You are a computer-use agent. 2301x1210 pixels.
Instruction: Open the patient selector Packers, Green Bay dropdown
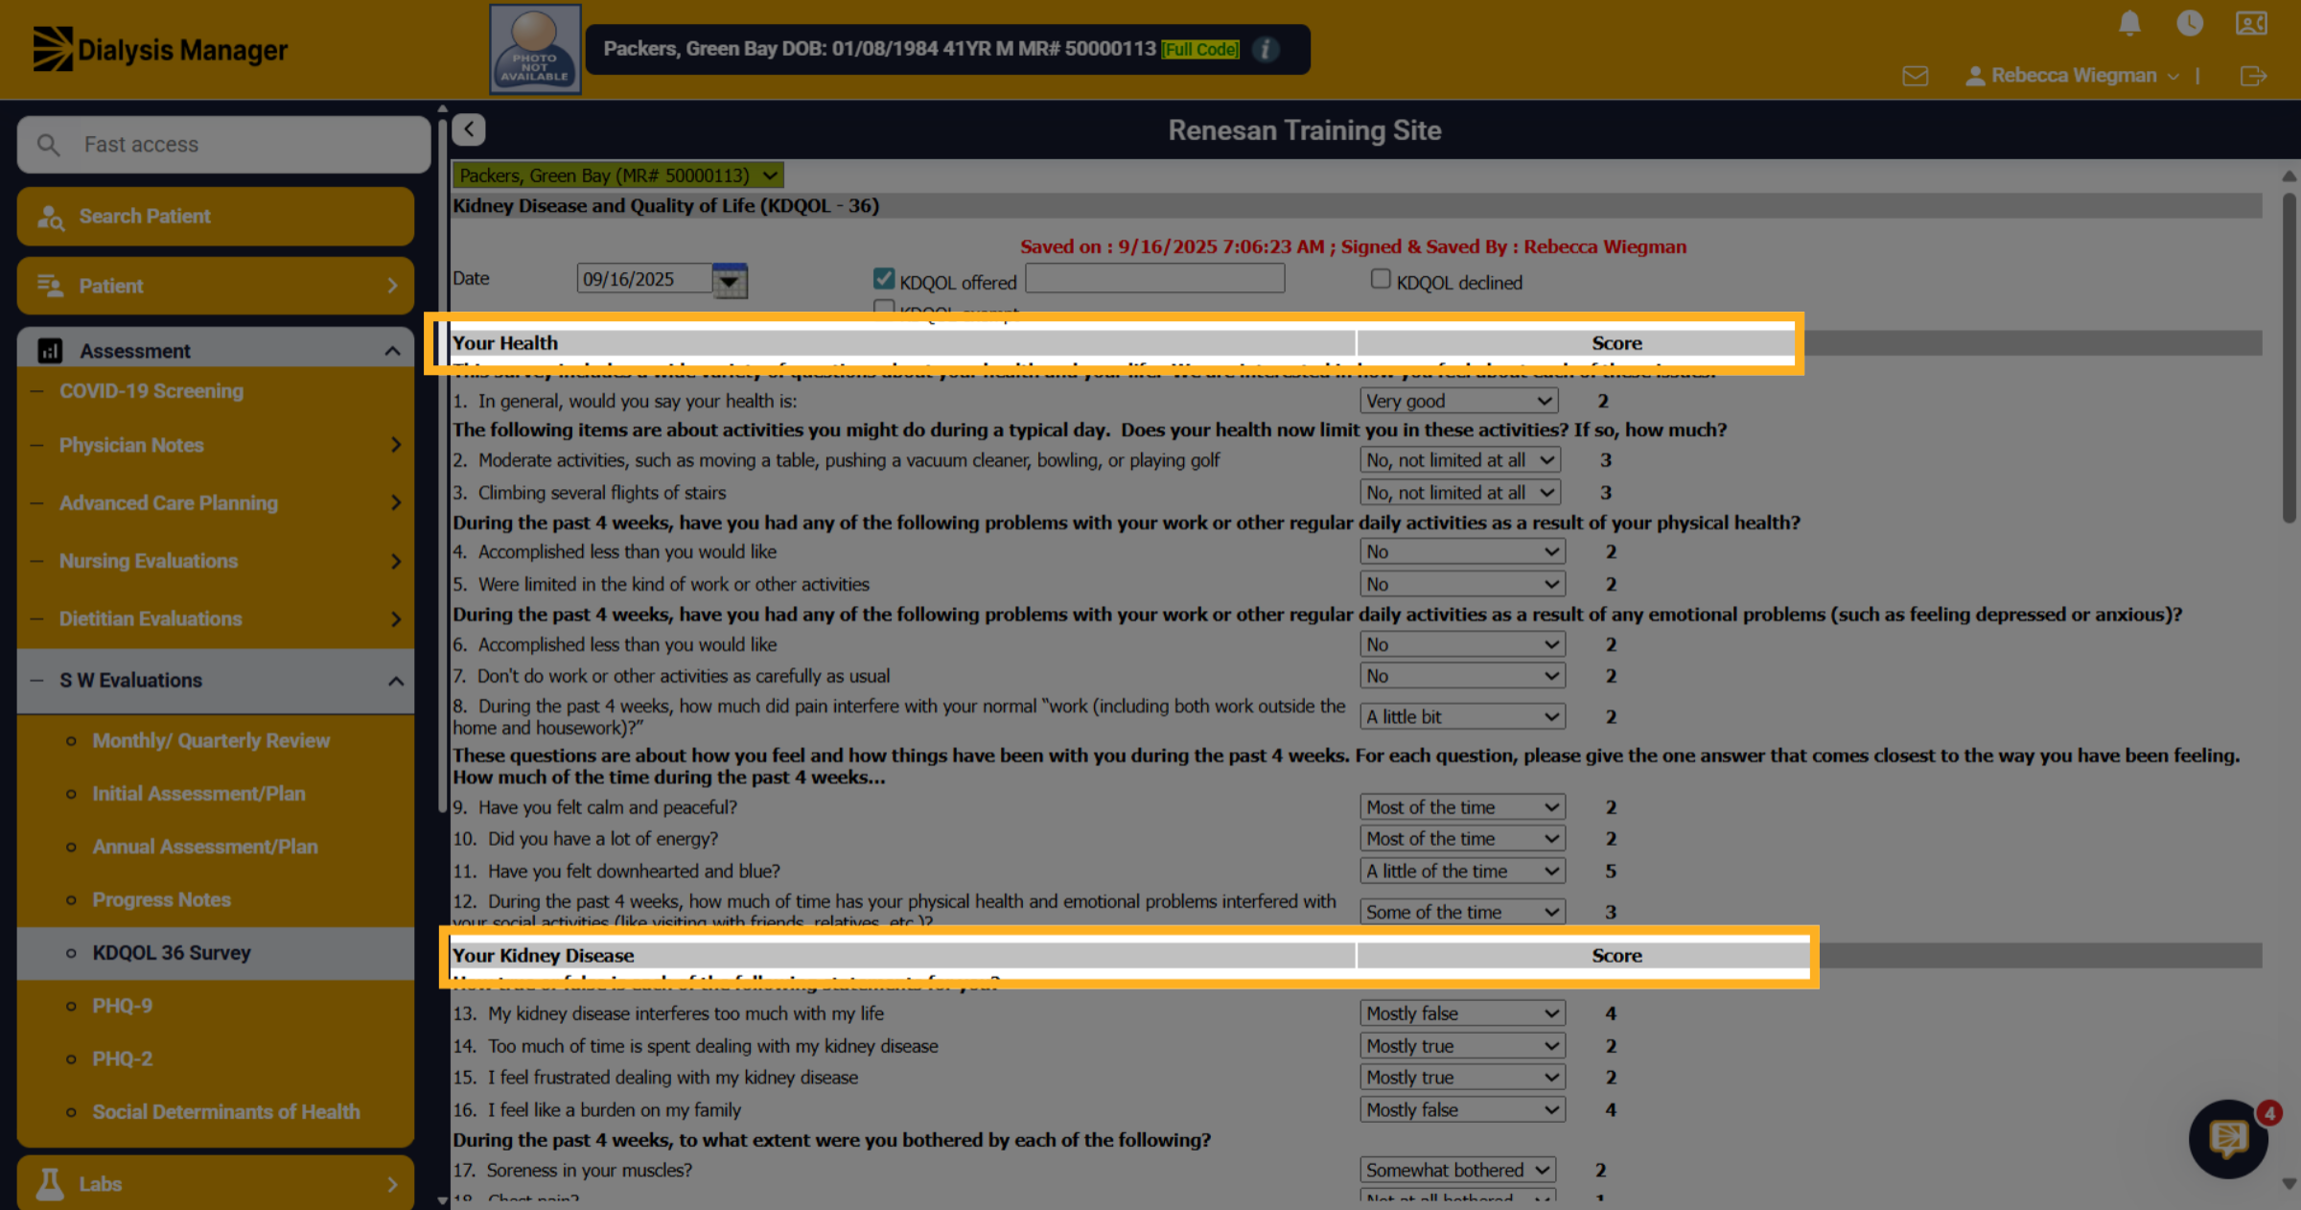(x=618, y=175)
